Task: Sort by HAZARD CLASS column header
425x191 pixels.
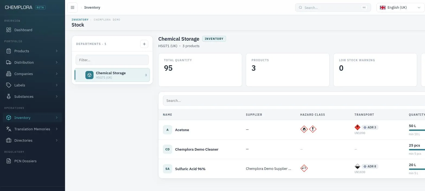Action: point(313,115)
